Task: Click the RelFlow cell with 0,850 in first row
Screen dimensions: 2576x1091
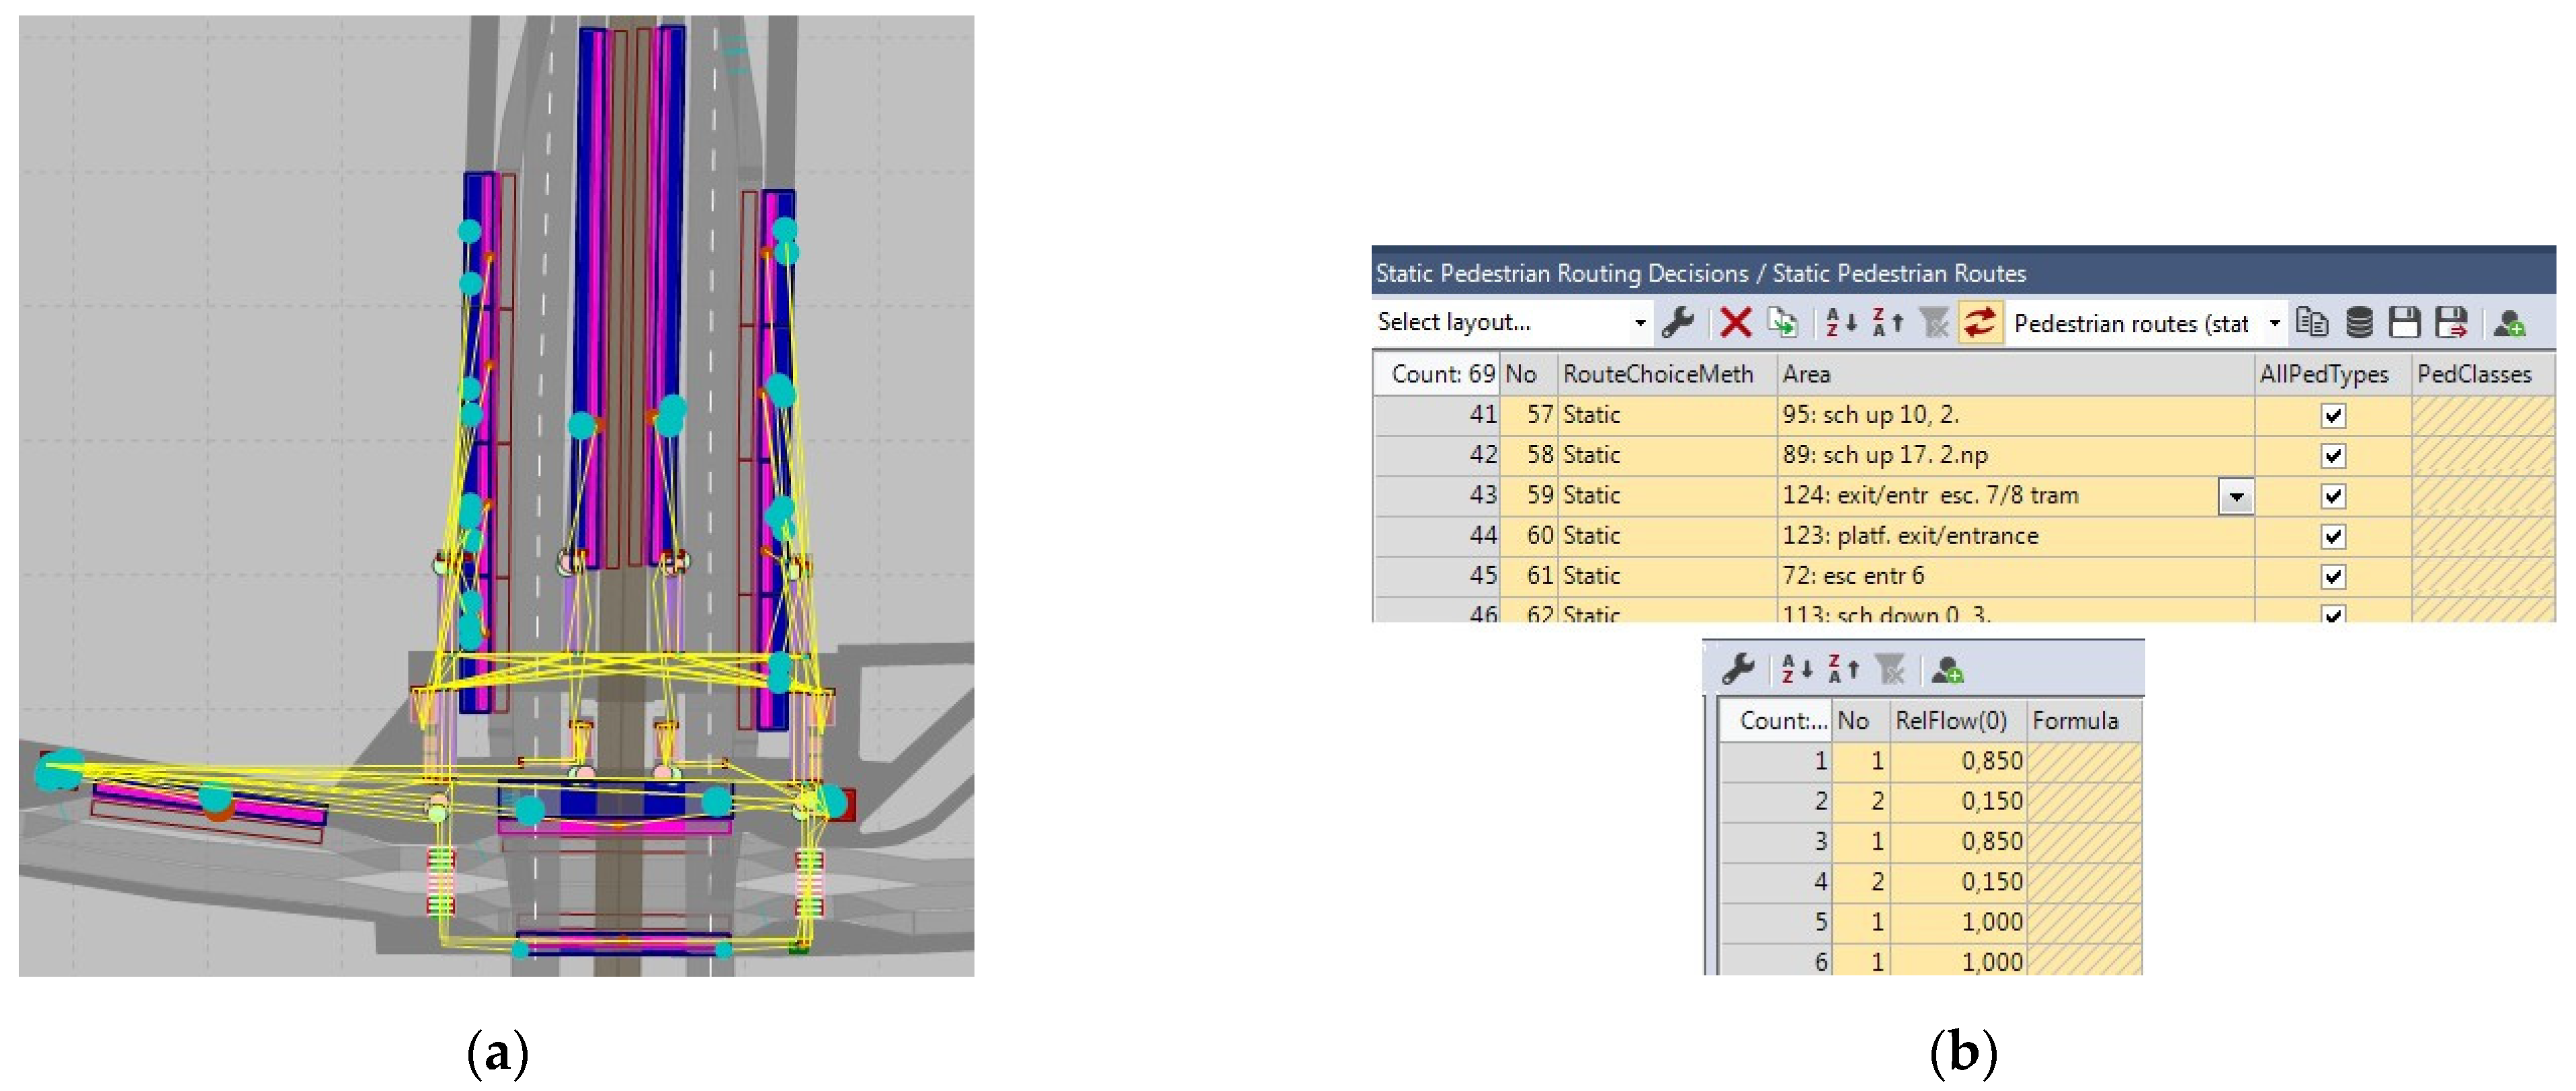Action: point(1959,761)
